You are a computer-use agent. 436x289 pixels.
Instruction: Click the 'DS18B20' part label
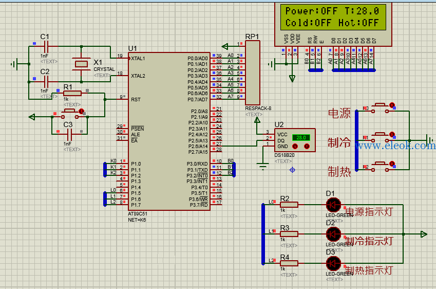coord(284,155)
